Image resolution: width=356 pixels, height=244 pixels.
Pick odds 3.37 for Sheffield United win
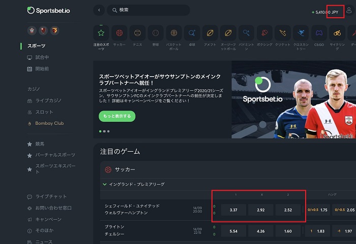[x=233, y=210]
